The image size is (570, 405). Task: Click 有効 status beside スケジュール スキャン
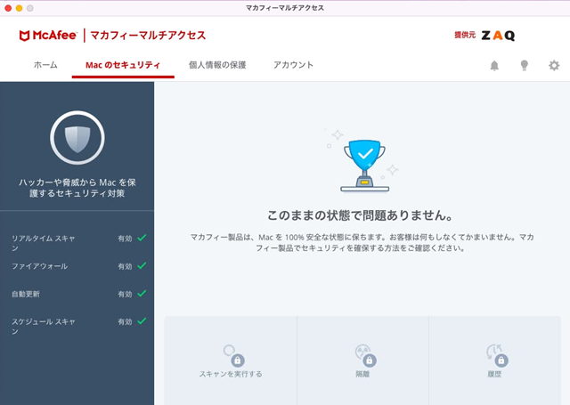(125, 321)
